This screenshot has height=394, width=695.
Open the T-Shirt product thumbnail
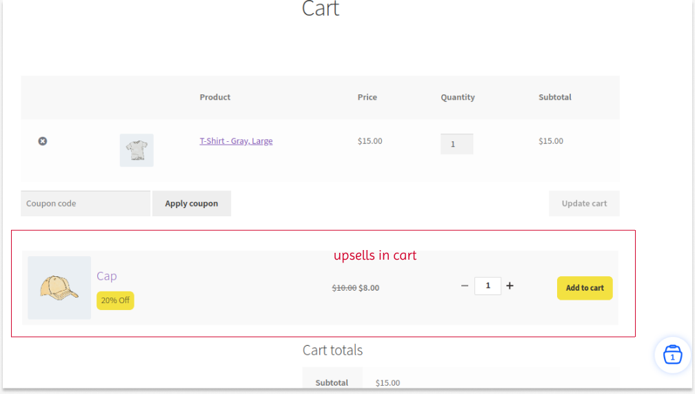pyautogui.click(x=137, y=151)
